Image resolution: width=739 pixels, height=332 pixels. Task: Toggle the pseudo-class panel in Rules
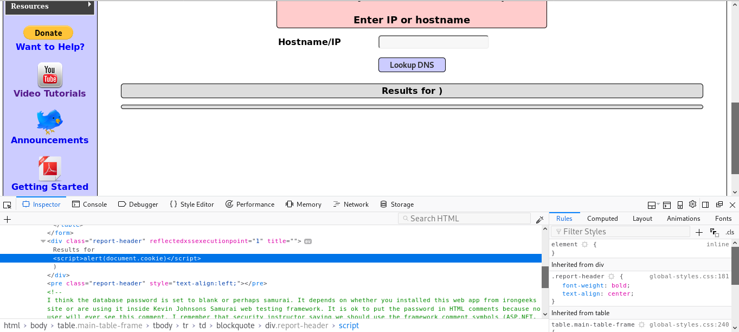pos(714,232)
